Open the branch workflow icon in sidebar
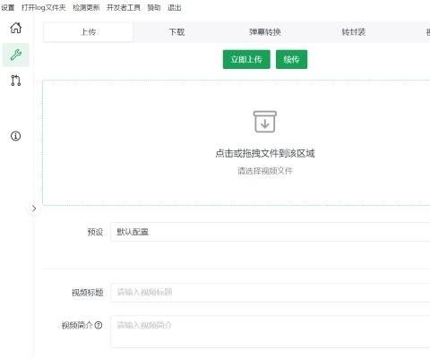 16,81
